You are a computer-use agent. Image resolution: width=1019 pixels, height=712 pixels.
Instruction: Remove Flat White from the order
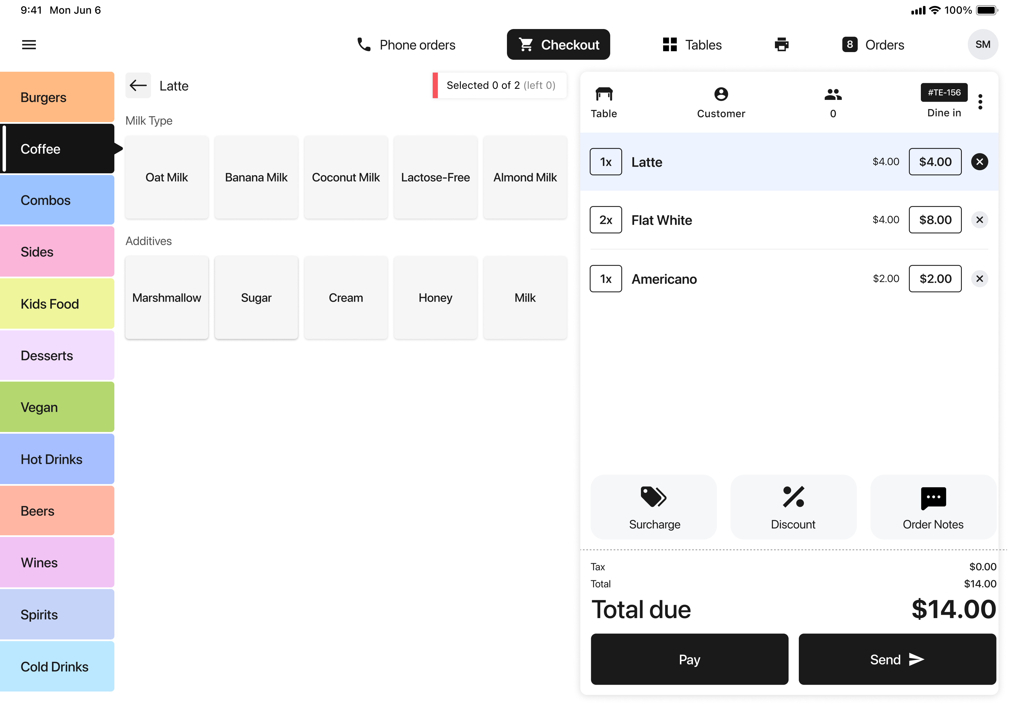tap(979, 220)
